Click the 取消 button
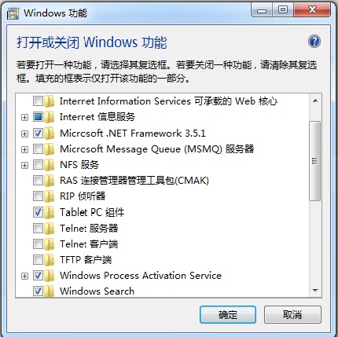This screenshot has height=337, width=338. pyautogui.click(x=292, y=314)
